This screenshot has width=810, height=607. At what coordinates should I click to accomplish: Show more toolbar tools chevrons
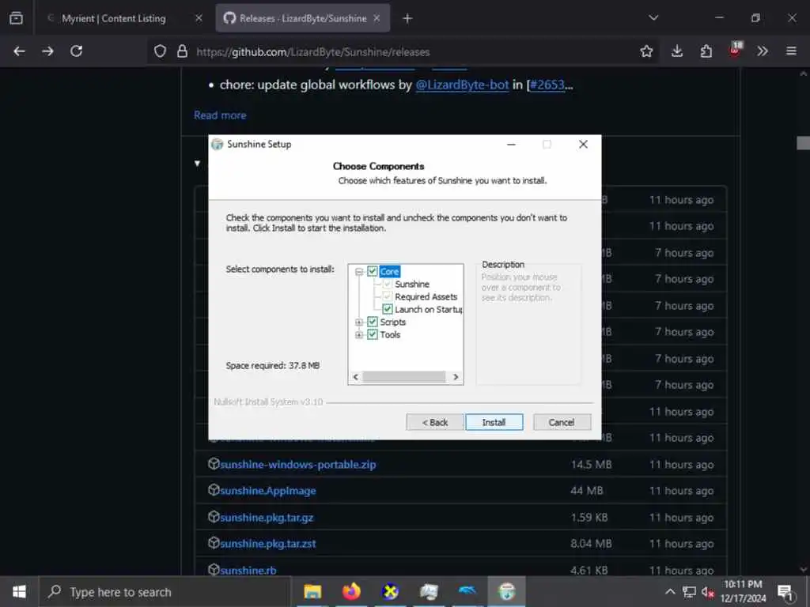pyautogui.click(x=763, y=51)
